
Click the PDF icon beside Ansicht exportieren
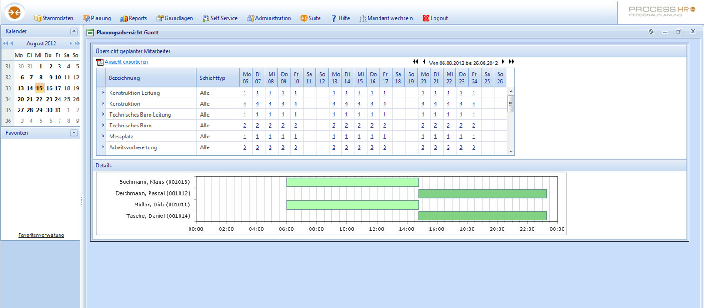tap(100, 62)
